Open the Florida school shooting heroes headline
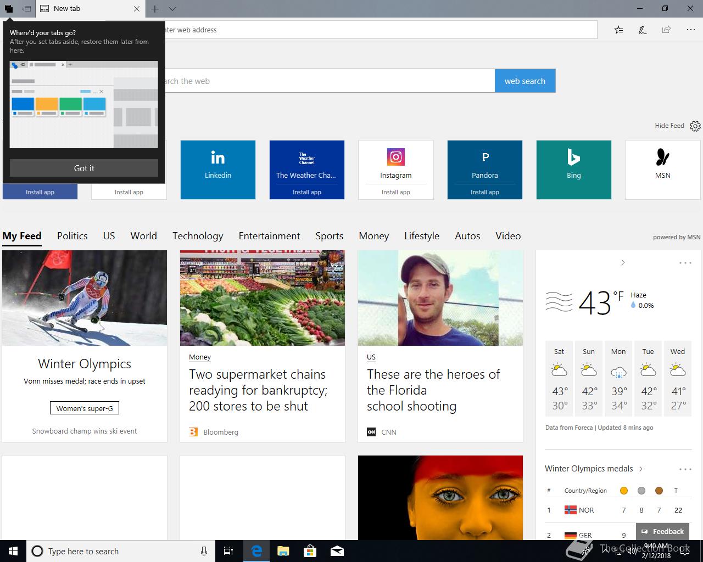This screenshot has height=562, width=703. click(433, 390)
